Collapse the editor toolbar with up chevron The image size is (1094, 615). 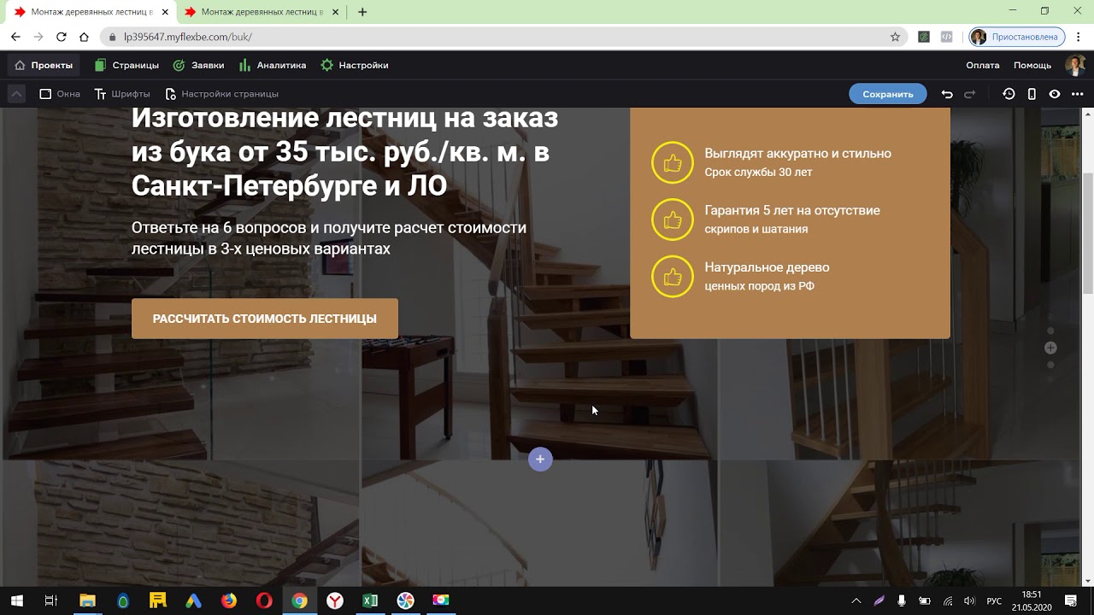pos(15,94)
